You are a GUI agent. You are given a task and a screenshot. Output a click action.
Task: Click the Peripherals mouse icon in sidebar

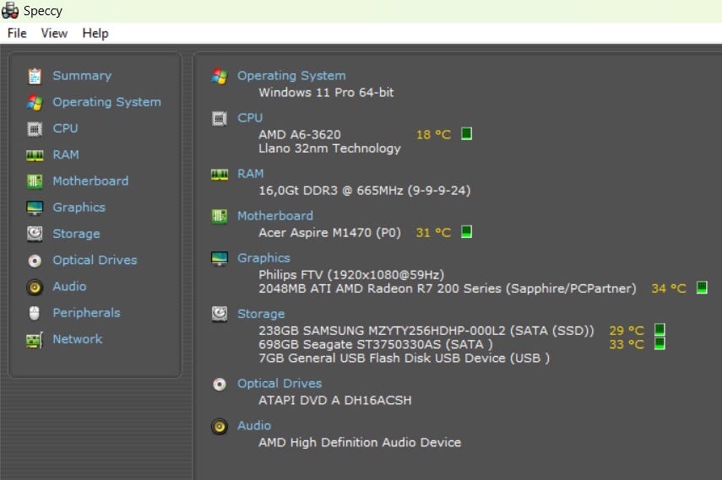[35, 314]
